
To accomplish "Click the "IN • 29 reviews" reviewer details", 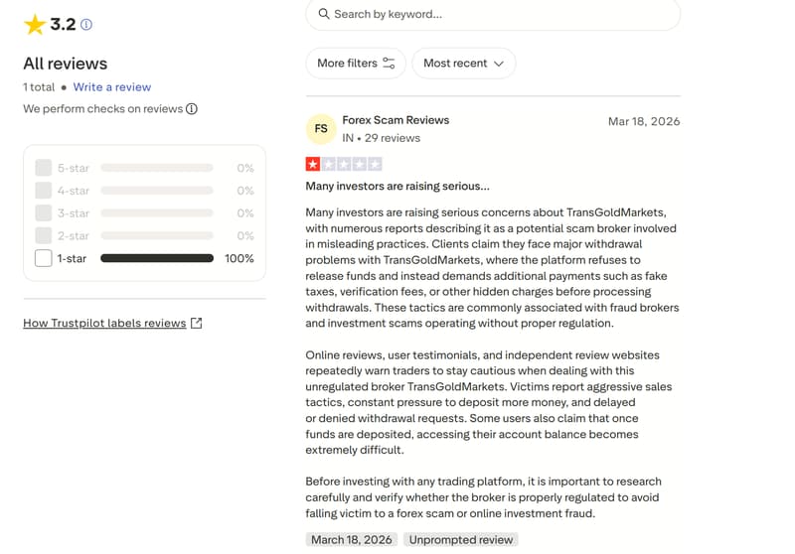I will (x=382, y=138).
